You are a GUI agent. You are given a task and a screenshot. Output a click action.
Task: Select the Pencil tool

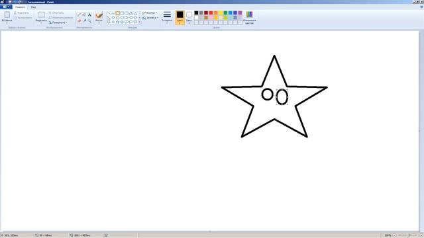tap(79, 15)
